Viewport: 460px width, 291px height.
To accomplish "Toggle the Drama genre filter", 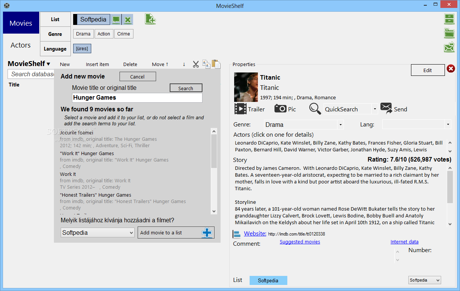I will coord(83,34).
